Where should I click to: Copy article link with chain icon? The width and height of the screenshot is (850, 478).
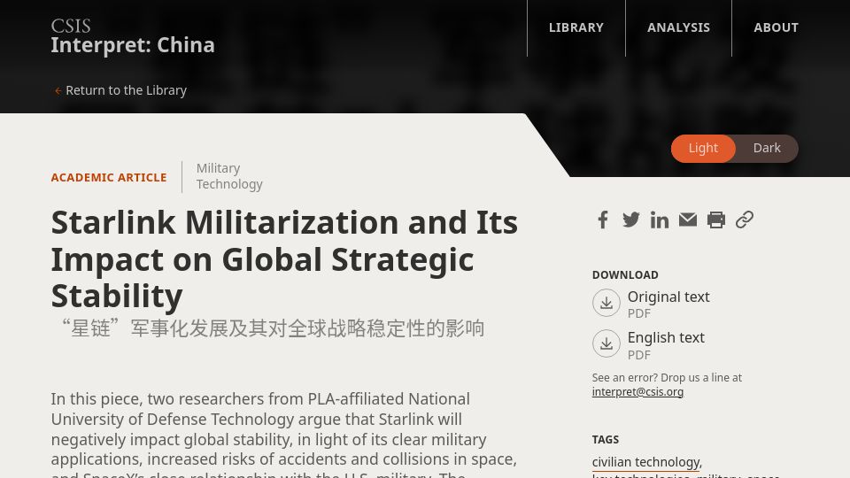745,220
